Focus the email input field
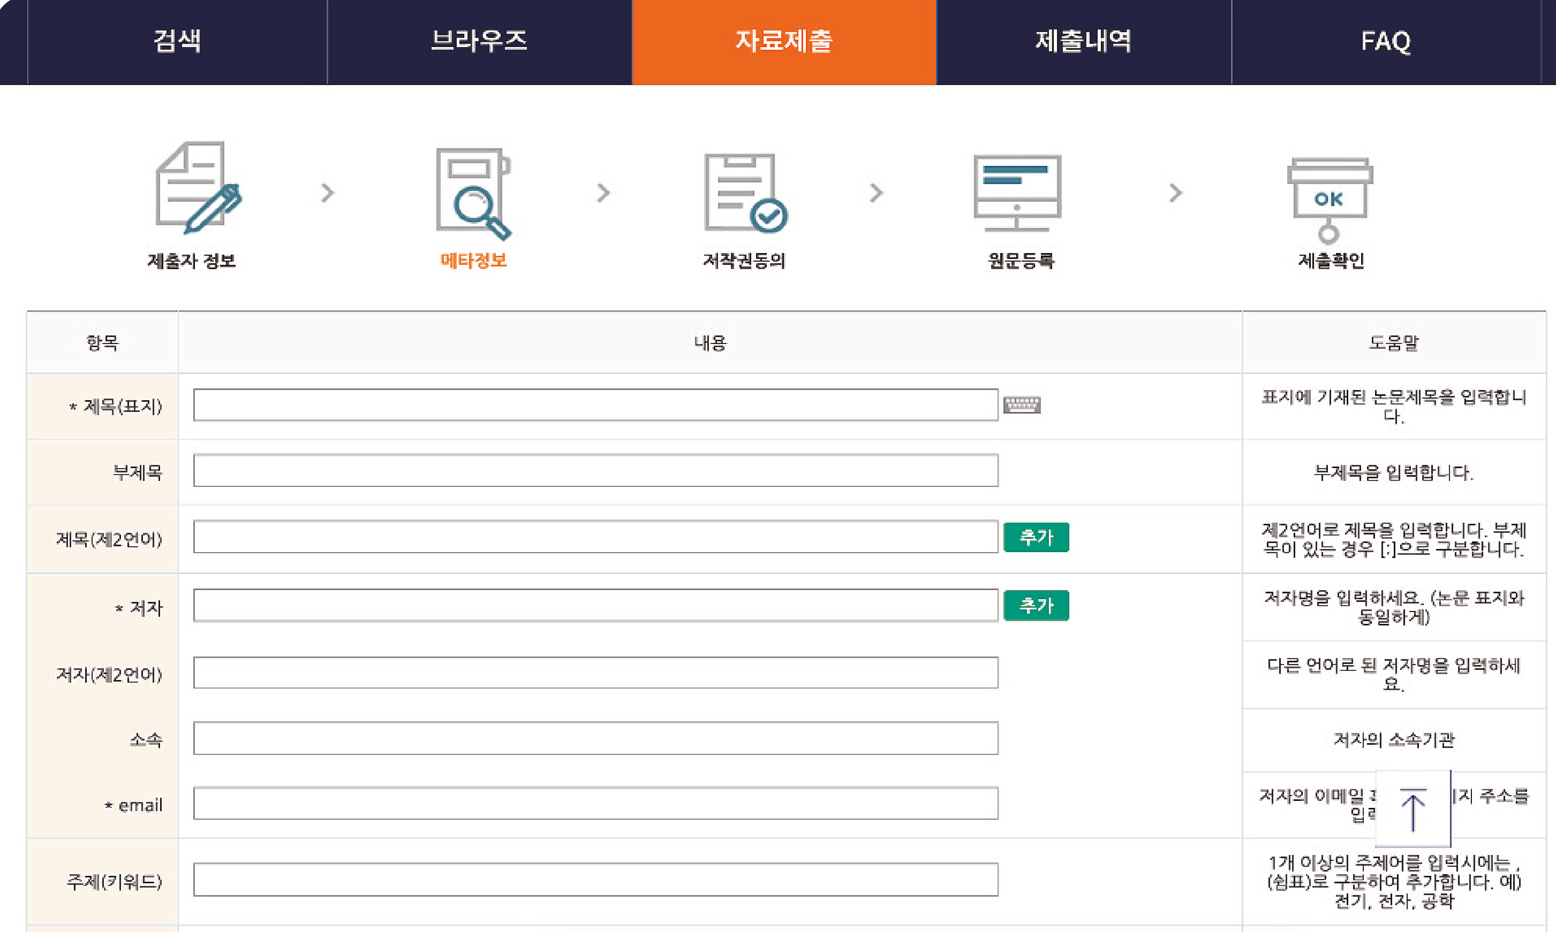The image size is (1556, 932). pos(595,803)
